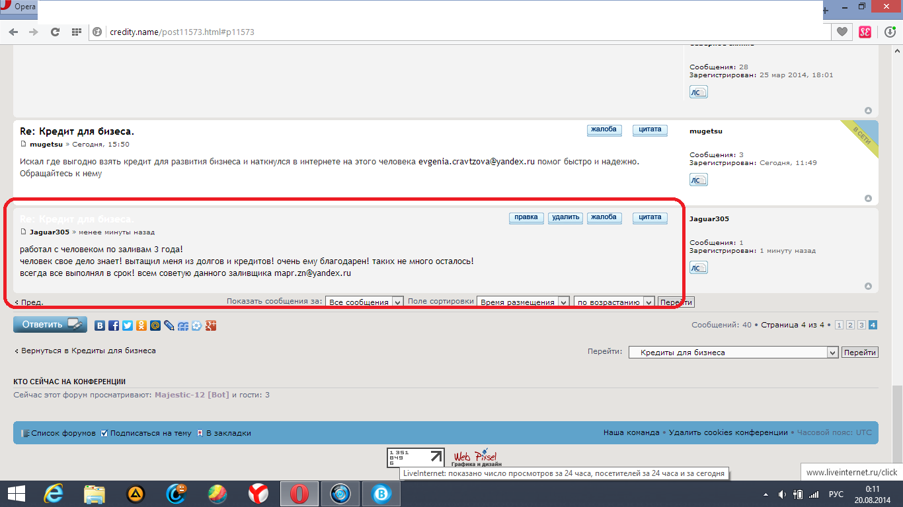Image resolution: width=903 pixels, height=507 pixels.
Task: Click 'цитата' on the Jaguar305 post
Action: (x=650, y=218)
